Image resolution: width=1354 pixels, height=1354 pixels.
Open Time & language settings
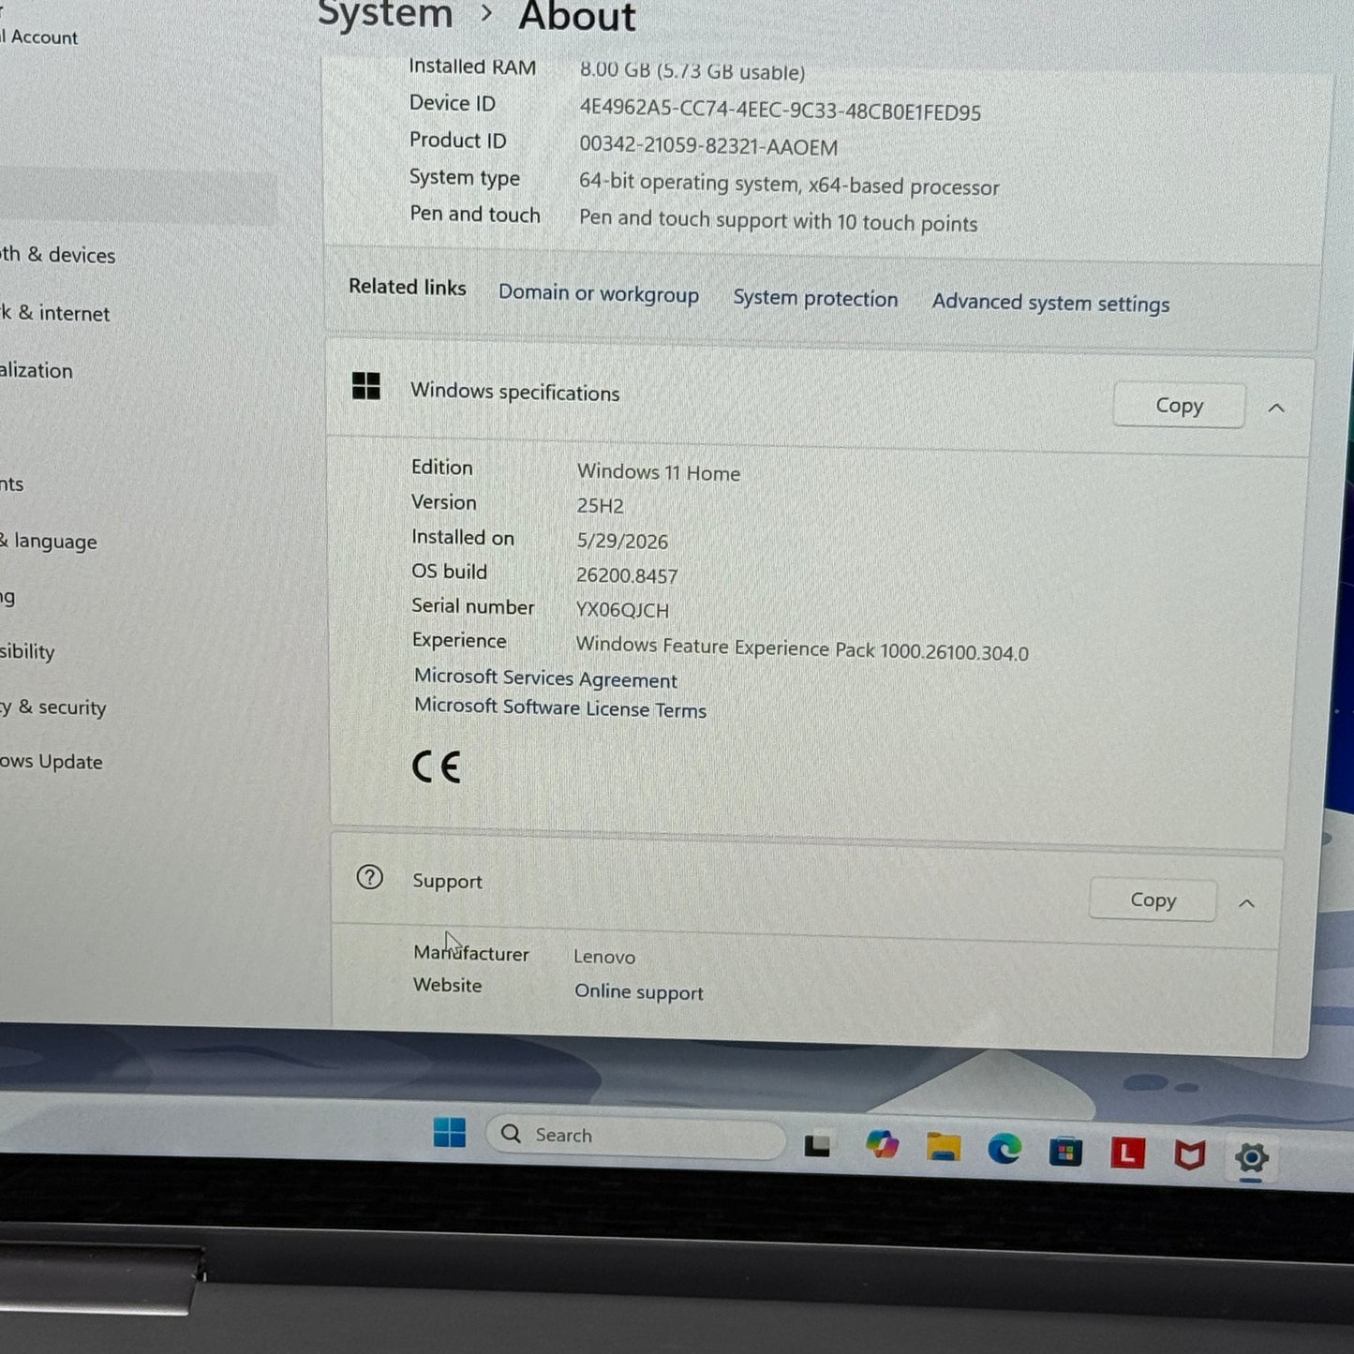[x=48, y=542]
